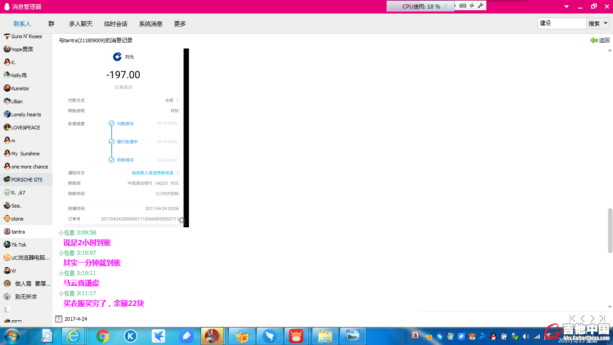613x345 pixels.
Task: Click the message history vertical scrollbar thumb
Action: coord(610,230)
